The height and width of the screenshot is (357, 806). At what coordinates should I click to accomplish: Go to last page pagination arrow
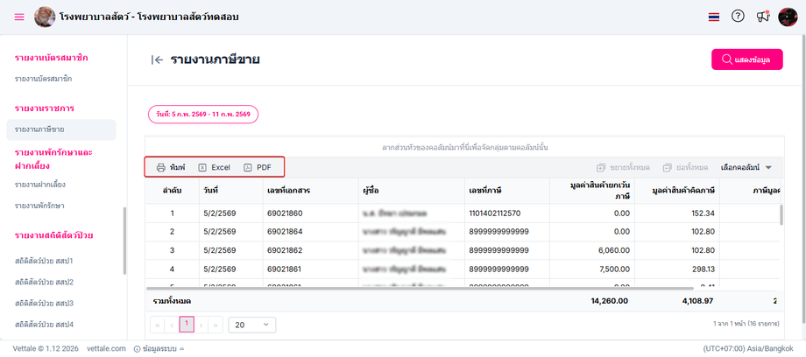[x=216, y=325]
